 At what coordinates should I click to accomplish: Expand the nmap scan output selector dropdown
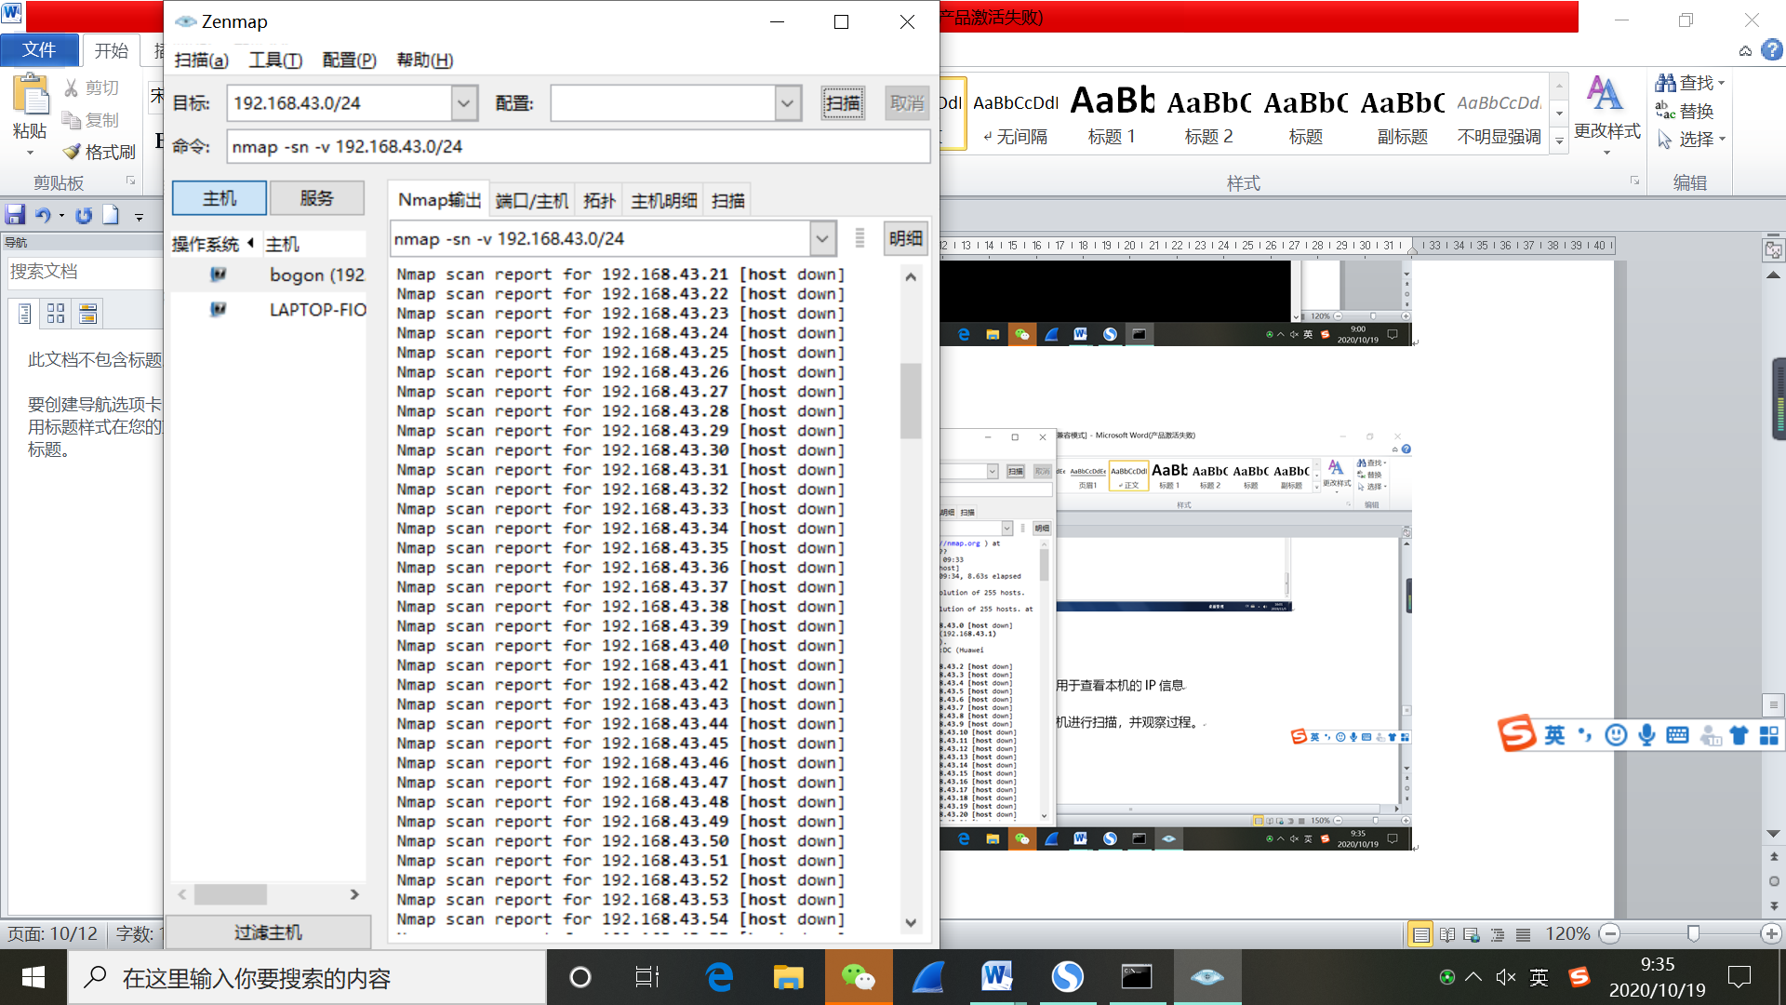(821, 239)
